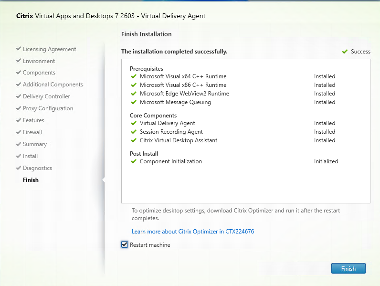Click Installed status for Session Recording Agent
The height and width of the screenshot is (286, 380).
[x=325, y=132]
